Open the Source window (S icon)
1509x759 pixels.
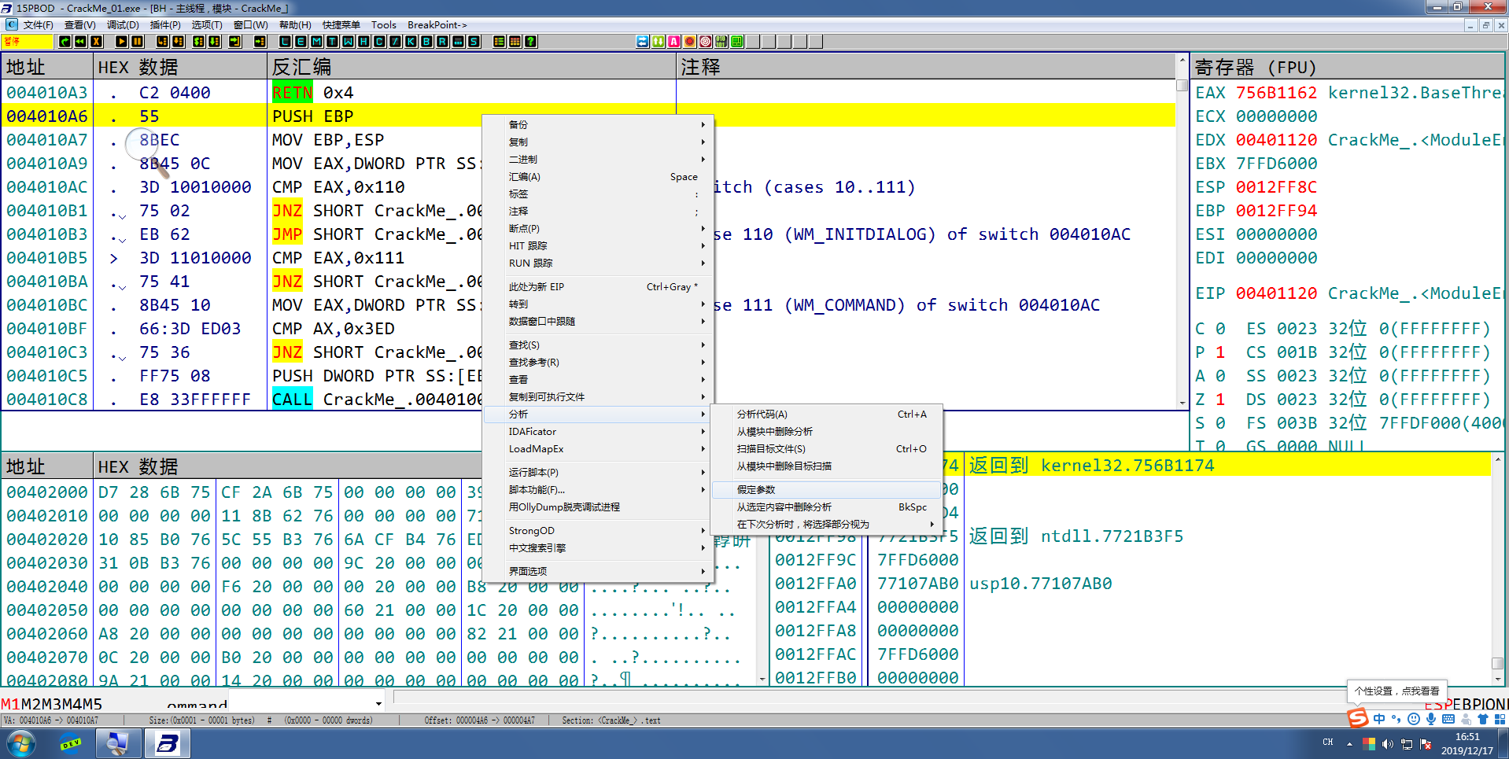474,42
